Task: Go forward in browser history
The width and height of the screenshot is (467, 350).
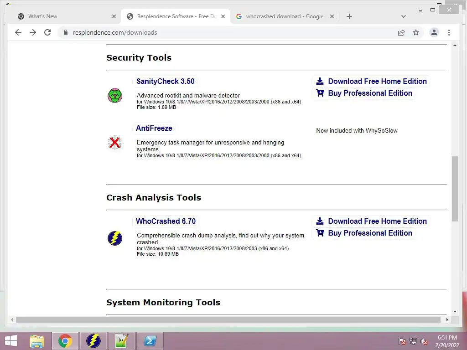Action: click(x=33, y=32)
